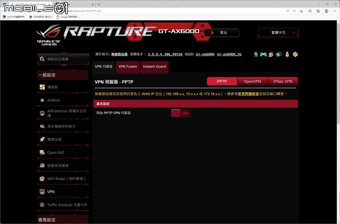Select the OpenVPN server type tab

click(x=252, y=81)
